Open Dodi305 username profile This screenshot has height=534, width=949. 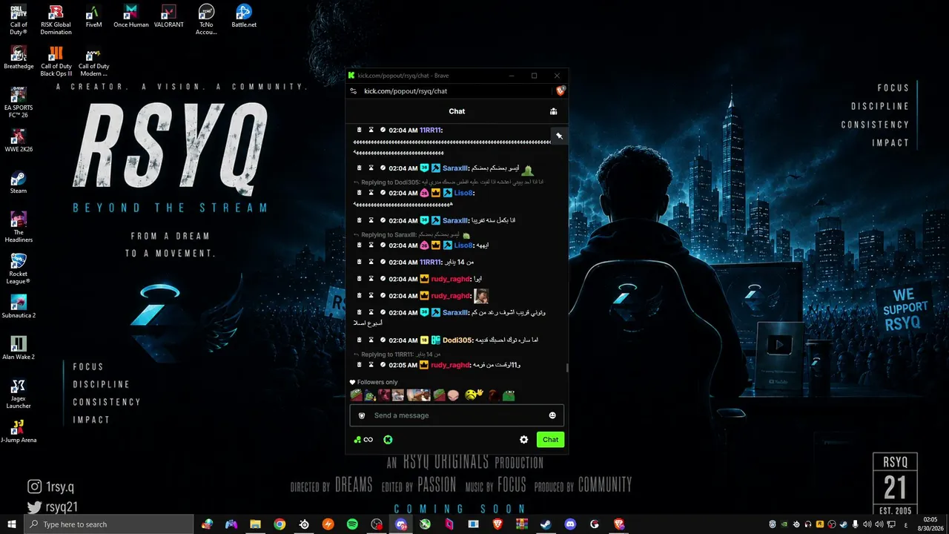(x=457, y=340)
